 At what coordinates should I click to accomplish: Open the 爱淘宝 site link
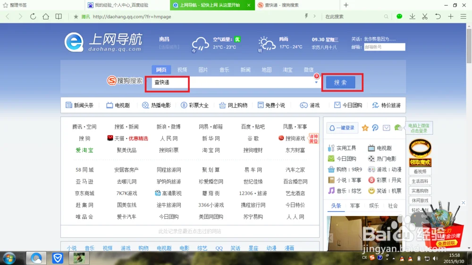(84, 150)
